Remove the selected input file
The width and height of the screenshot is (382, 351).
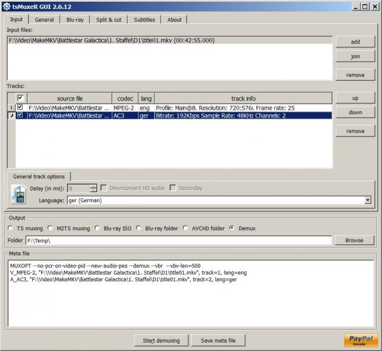click(x=355, y=75)
